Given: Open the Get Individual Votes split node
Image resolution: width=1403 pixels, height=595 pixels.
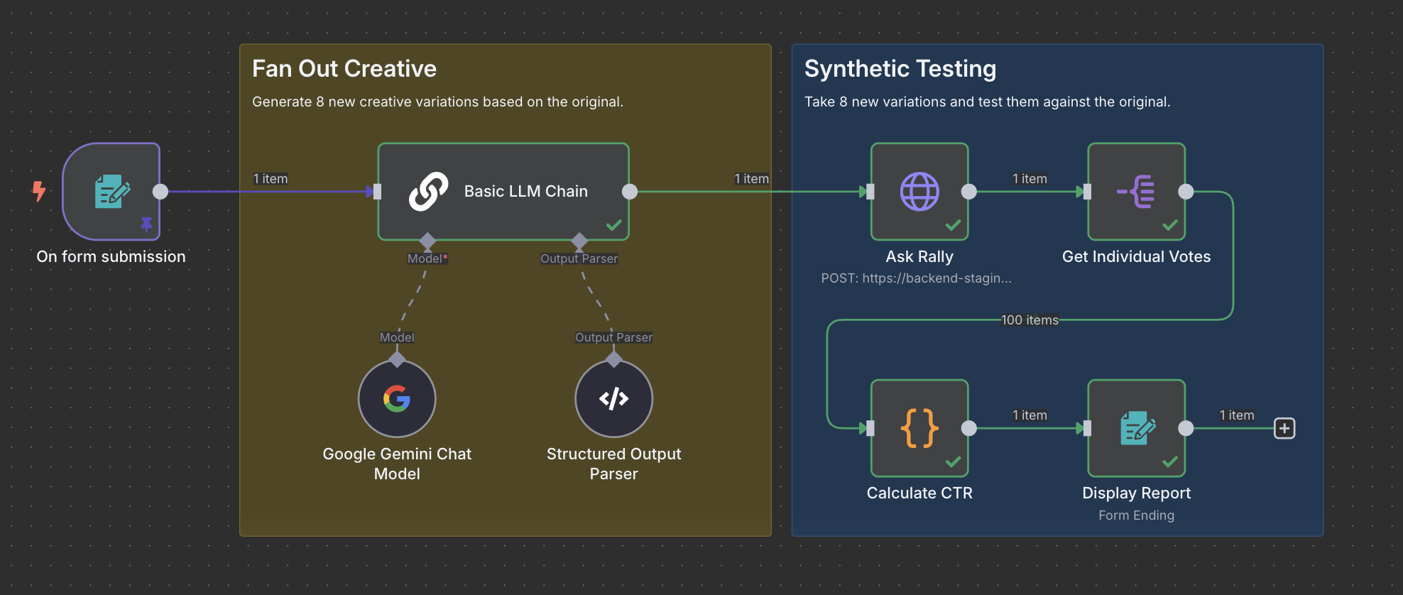Looking at the screenshot, I should (x=1136, y=192).
